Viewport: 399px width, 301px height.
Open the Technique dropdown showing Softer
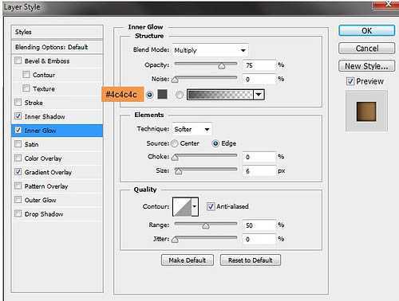(192, 129)
